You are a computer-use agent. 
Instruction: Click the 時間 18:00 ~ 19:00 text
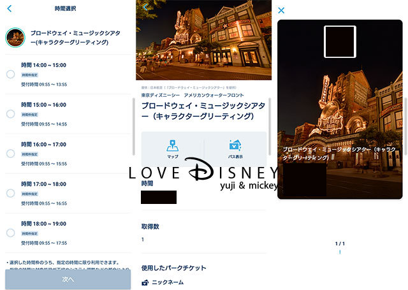44,224
